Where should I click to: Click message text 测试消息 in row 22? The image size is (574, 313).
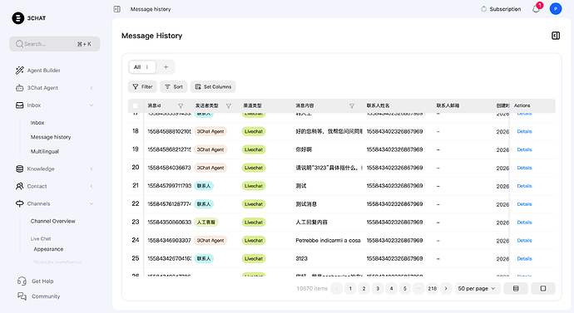point(306,204)
